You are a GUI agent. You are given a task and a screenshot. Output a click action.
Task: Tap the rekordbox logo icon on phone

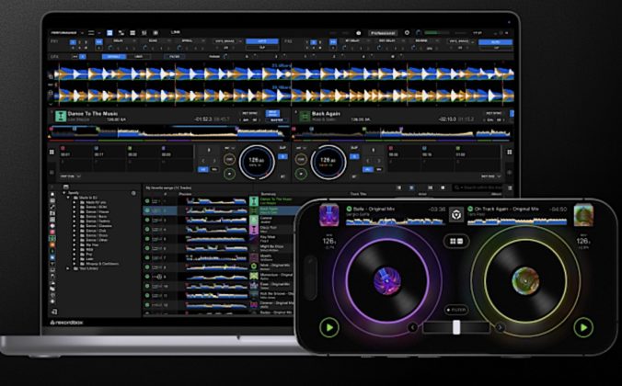pyautogui.click(x=455, y=214)
